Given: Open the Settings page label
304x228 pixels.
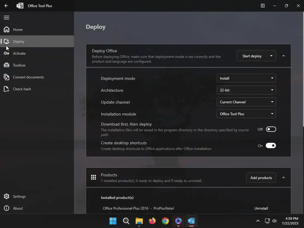Looking at the screenshot, I should click(19, 197).
